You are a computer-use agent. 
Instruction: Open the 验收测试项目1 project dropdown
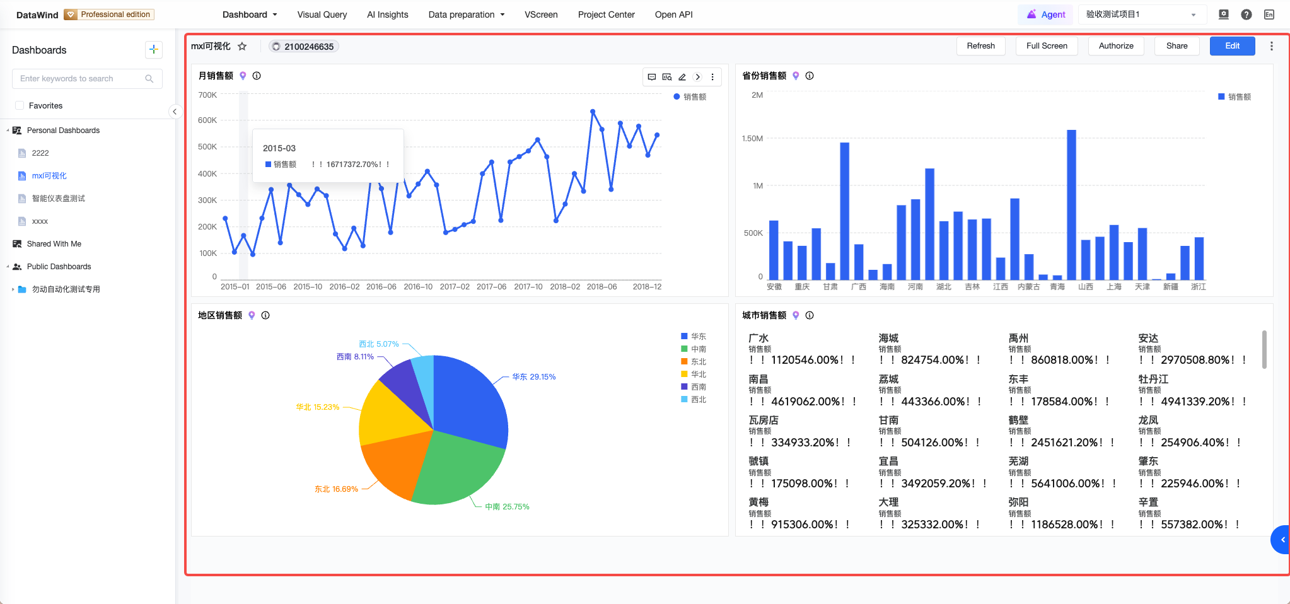[1142, 15]
